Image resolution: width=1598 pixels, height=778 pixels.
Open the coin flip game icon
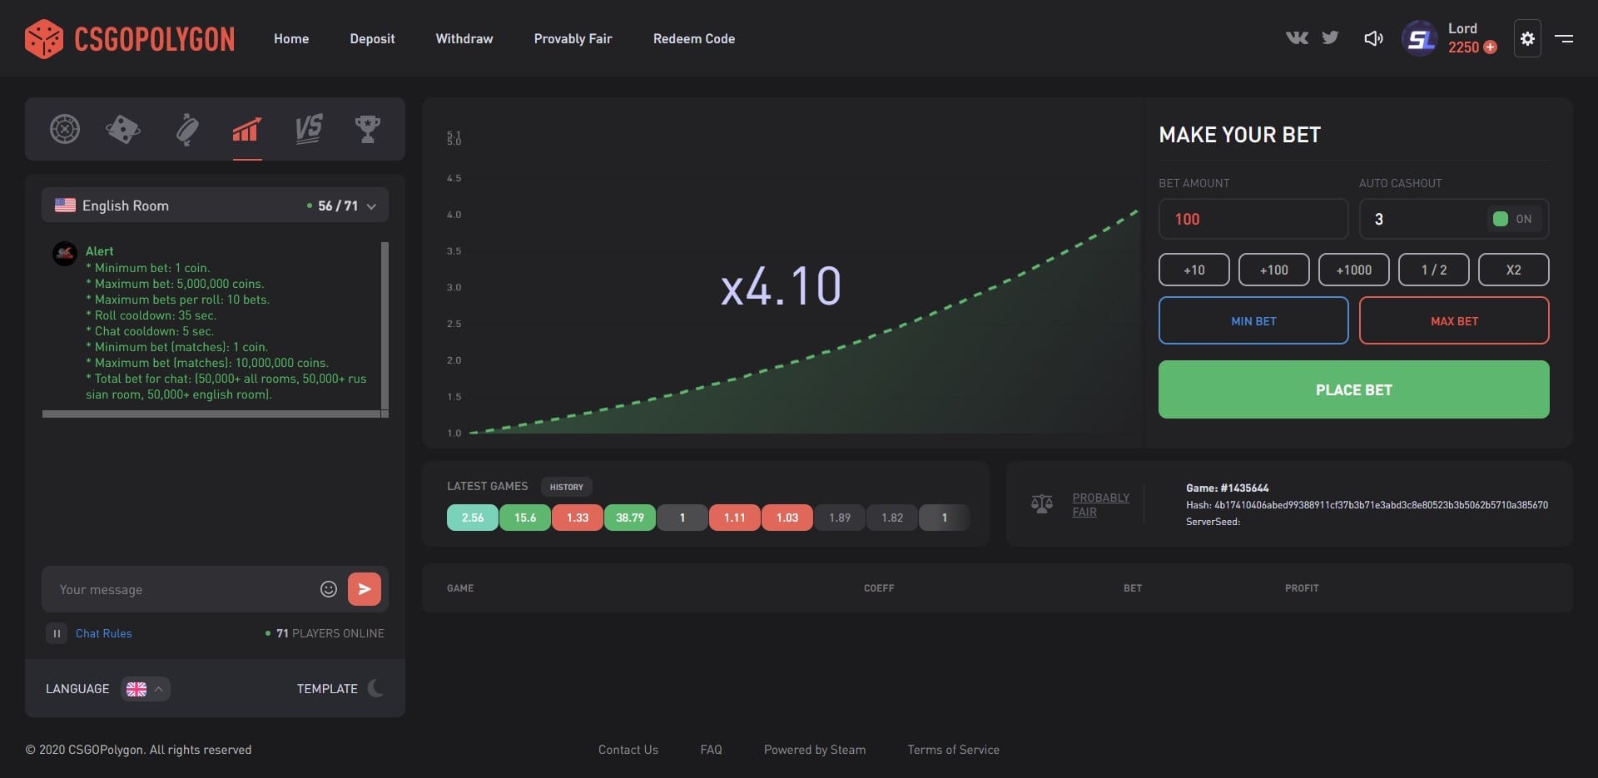coord(187,129)
